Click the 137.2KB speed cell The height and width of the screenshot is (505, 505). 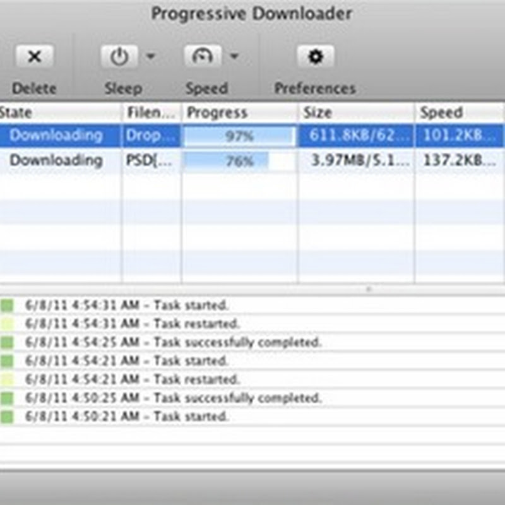pyautogui.click(x=460, y=160)
